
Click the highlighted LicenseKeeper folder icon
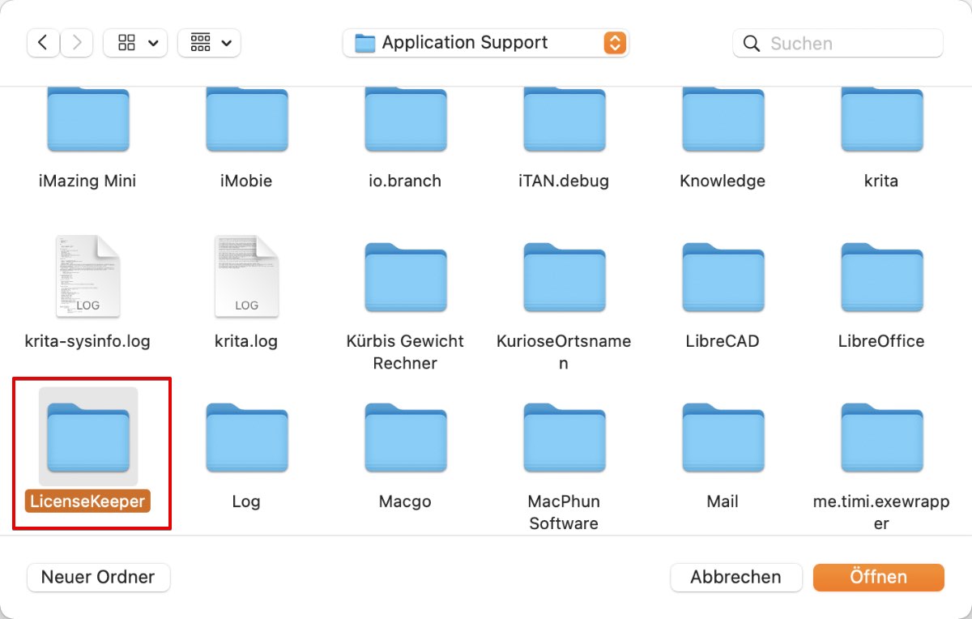tap(87, 438)
